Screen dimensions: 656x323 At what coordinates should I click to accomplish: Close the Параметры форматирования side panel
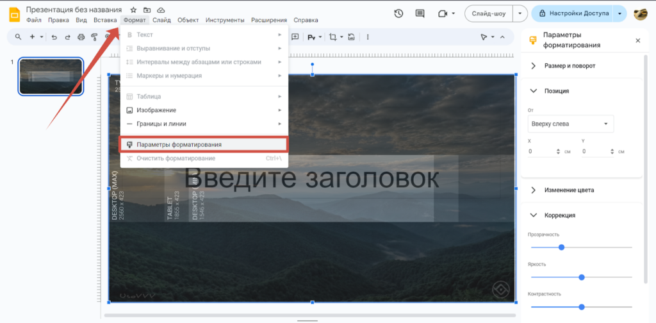(x=637, y=40)
